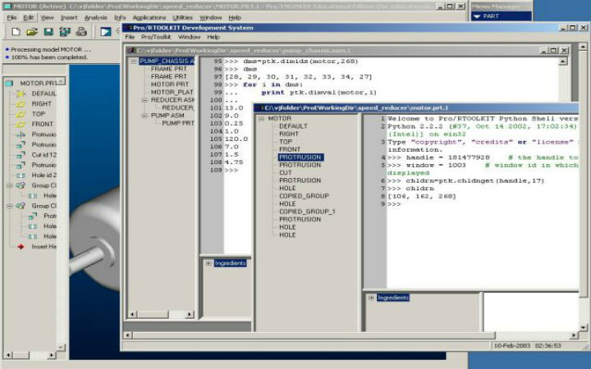Screen dimensions: 591x369
Task: Select MOTOR PRT in pump chassis tree
Action: tap(170, 84)
